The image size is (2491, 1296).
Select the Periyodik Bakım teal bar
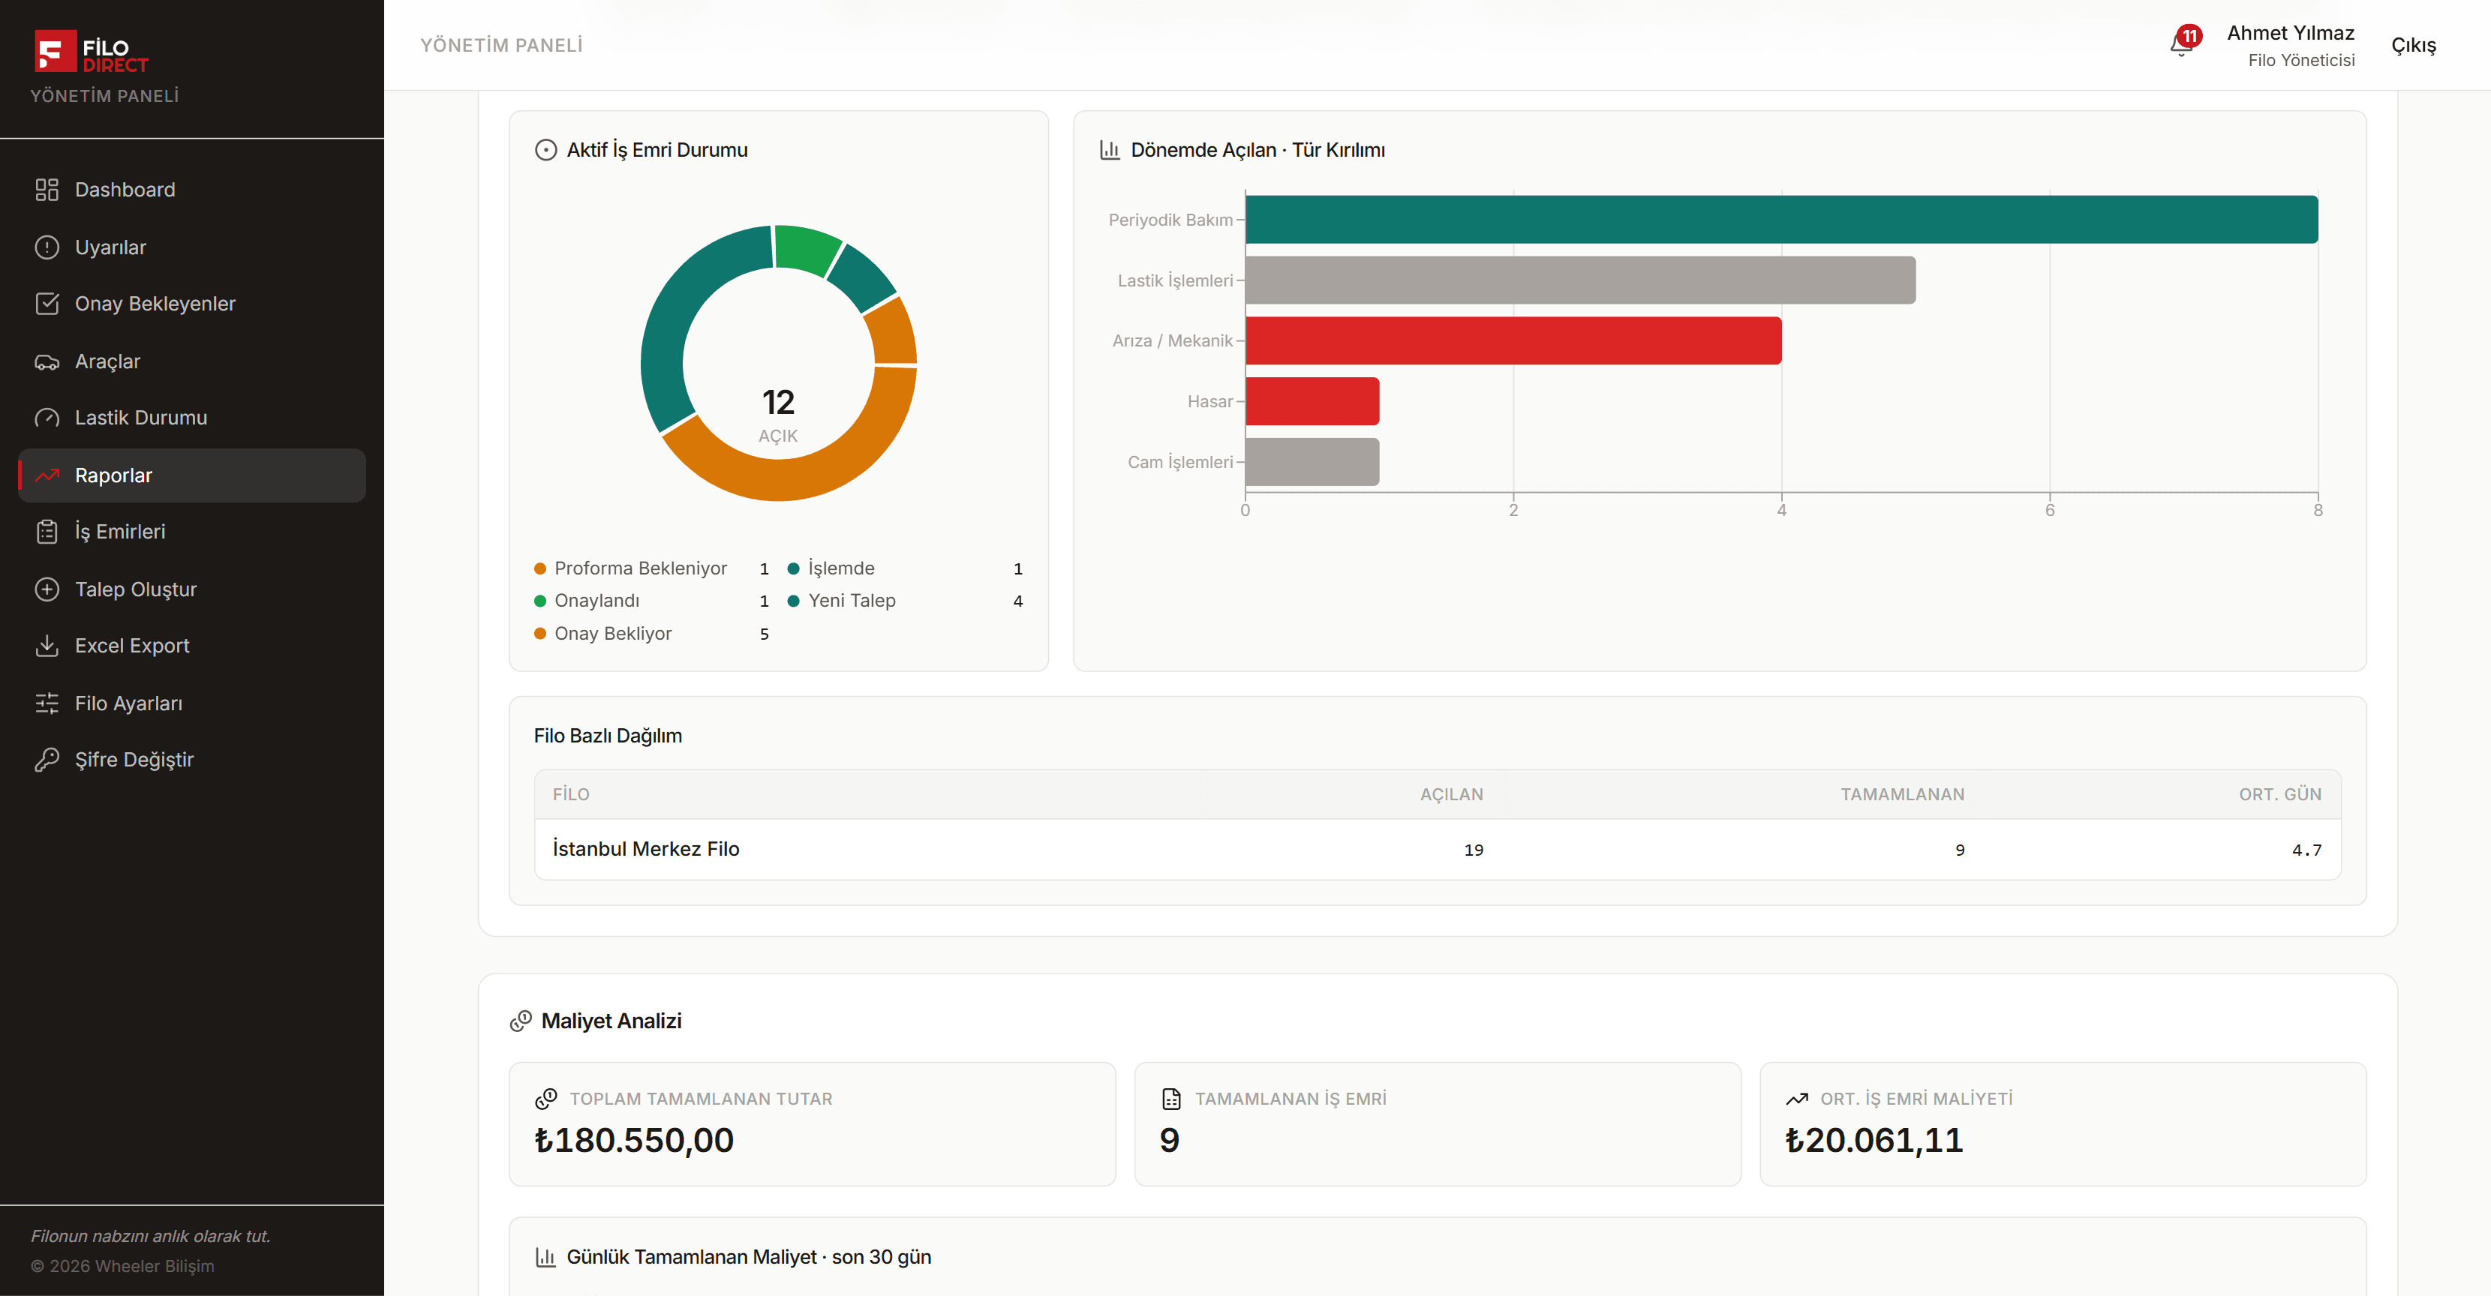(x=1781, y=220)
